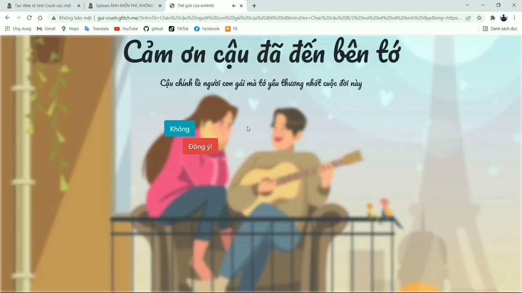Open the tab search dropdown arrow
Screen dimensions: 522x293
click(467, 5)
